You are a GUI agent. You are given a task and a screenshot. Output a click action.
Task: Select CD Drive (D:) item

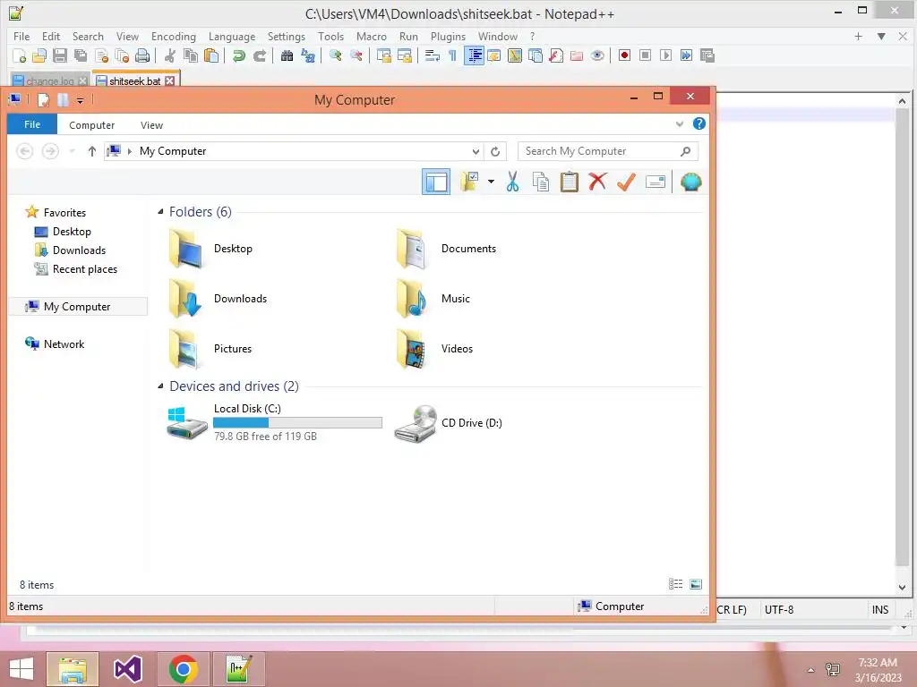pos(450,423)
